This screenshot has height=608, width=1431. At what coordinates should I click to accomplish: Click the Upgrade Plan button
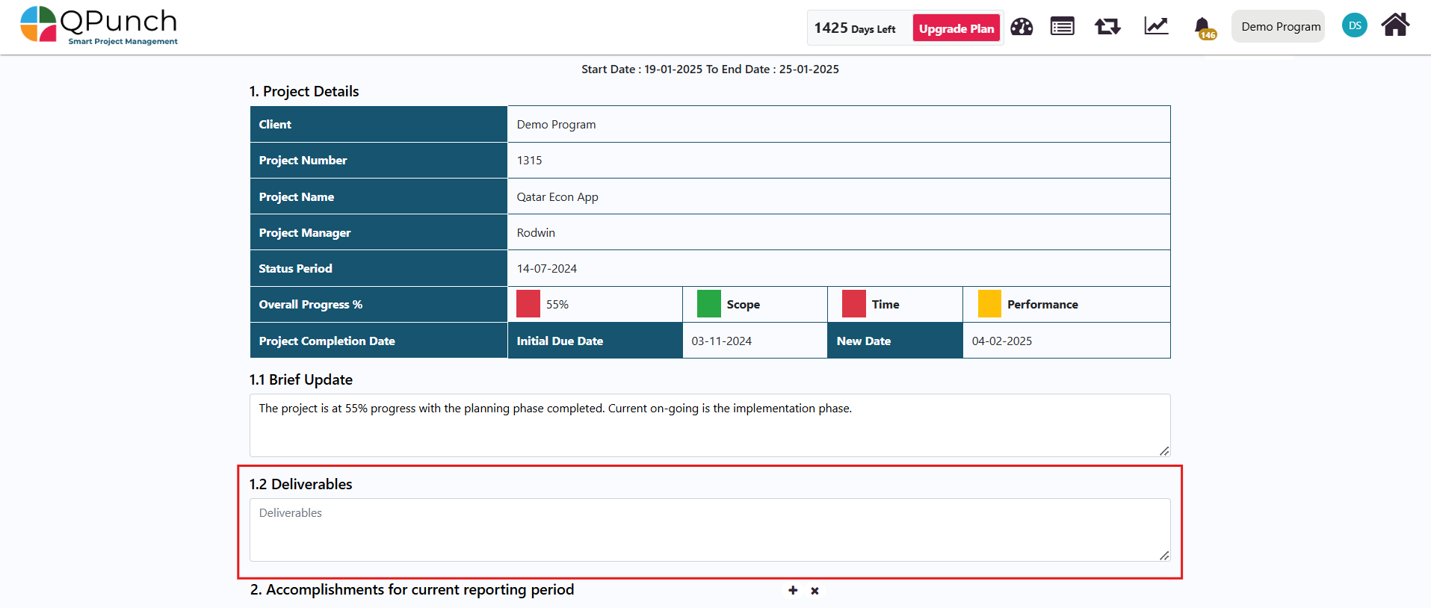click(956, 28)
